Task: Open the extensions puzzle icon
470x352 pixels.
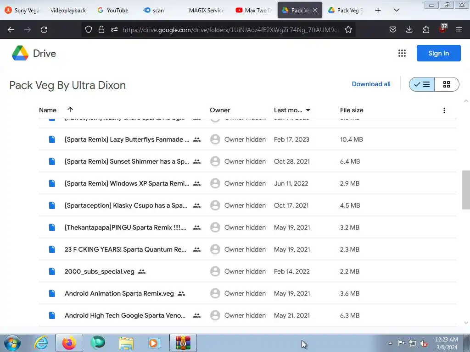Action: point(426,29)
